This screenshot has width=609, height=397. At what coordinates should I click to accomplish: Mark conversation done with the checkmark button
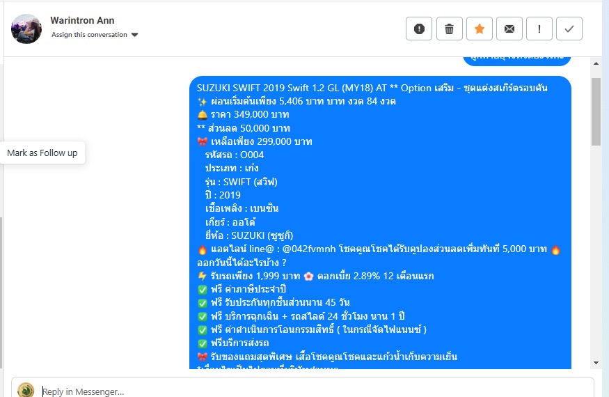[569, 29]
